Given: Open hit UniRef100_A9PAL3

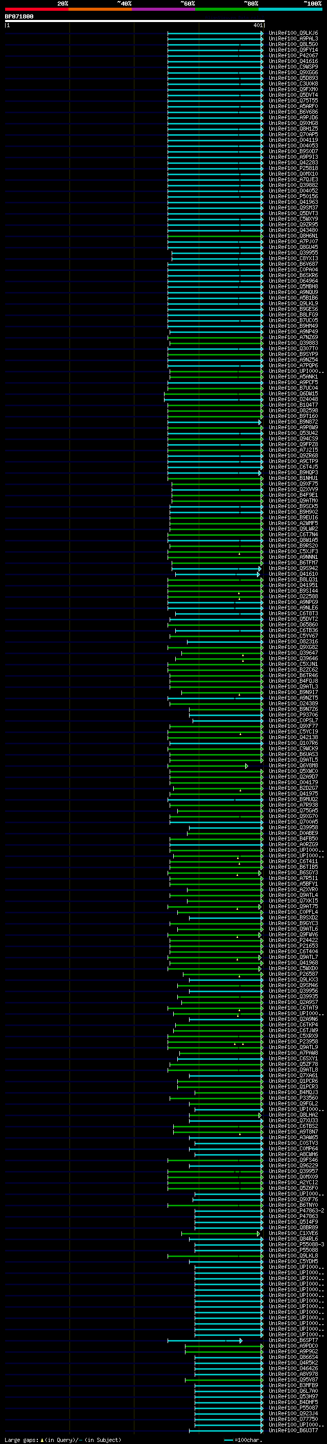Looking at the screenshot, I should click(x=293, y=39).
